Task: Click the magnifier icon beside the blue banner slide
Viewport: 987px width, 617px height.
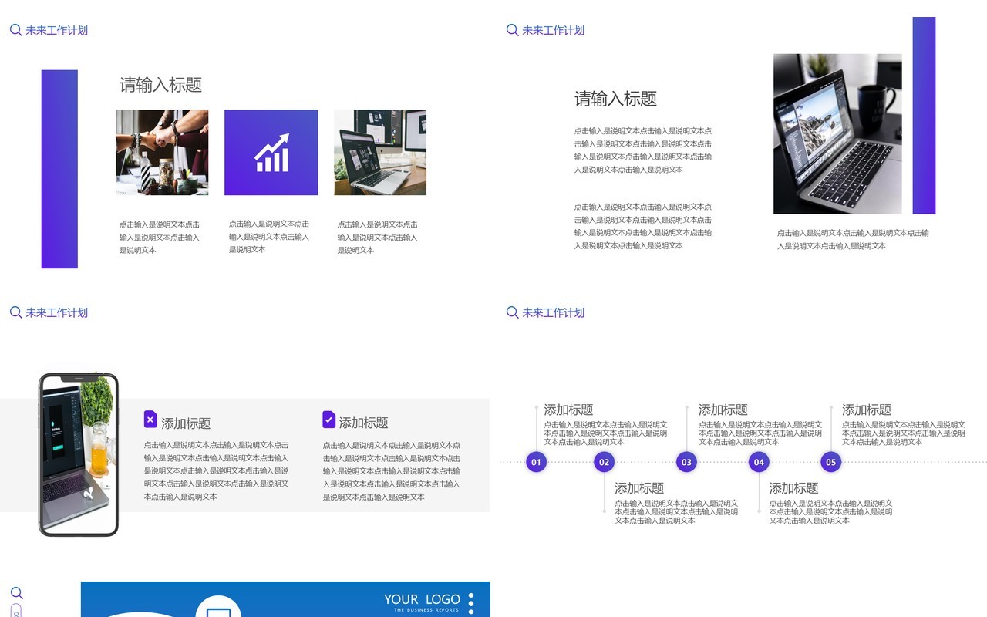Action: pos(17,593)
